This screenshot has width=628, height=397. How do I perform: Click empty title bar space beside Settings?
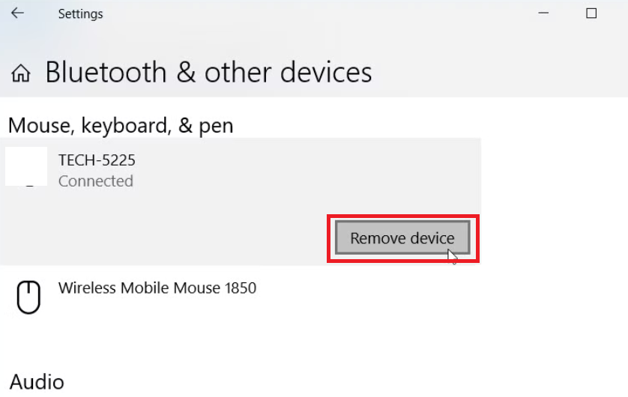click(x=300, y=13)
